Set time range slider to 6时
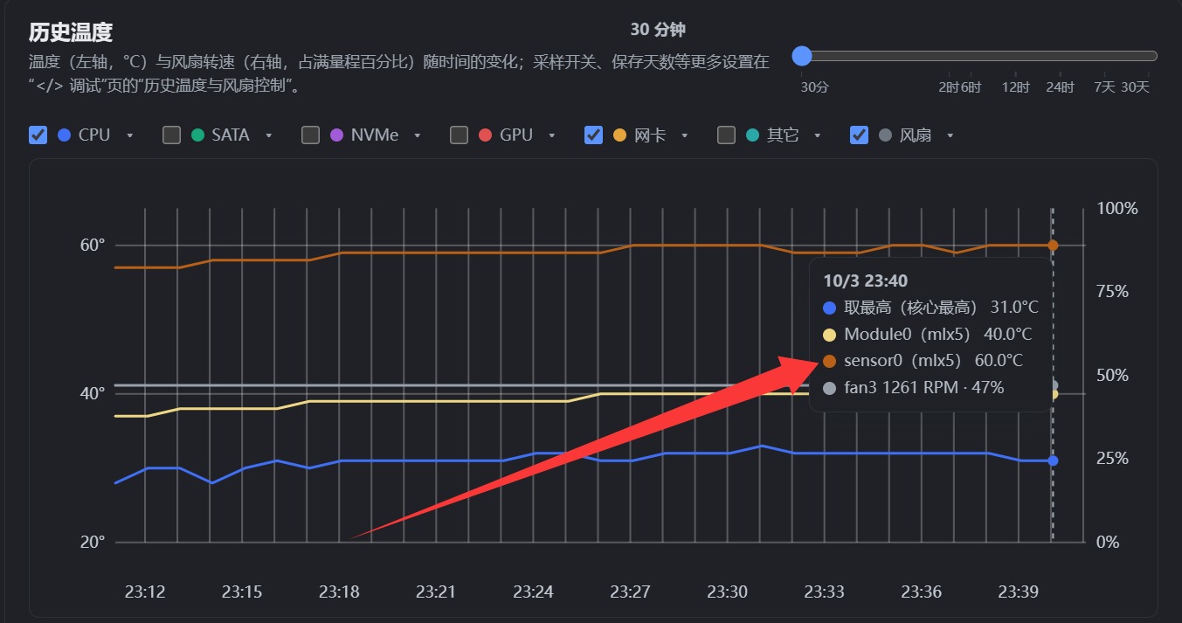1182x623 pixels. point(971,87)
